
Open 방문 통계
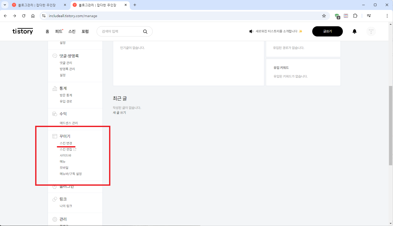tap(66, 95)
